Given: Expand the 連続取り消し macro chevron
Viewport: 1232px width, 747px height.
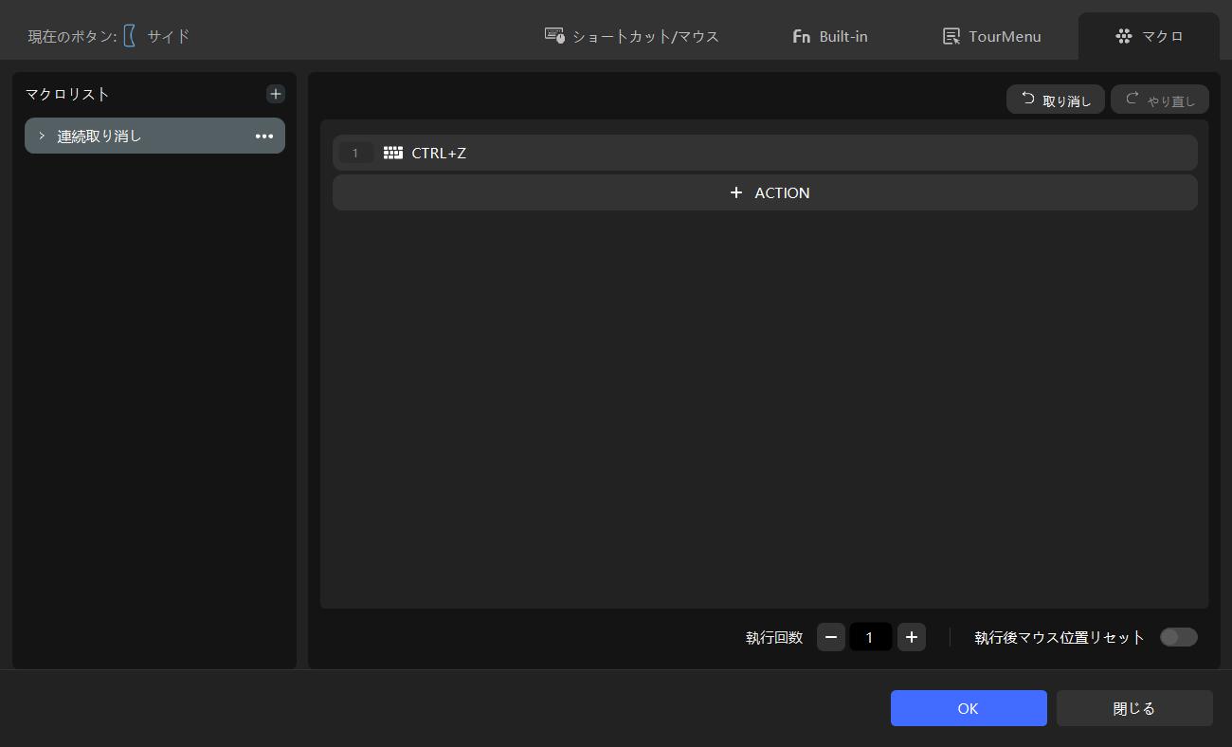Looking at the screenshot, I should (42, 137).
